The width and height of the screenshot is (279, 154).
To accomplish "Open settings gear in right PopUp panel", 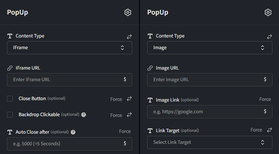I will coord(268,12).
